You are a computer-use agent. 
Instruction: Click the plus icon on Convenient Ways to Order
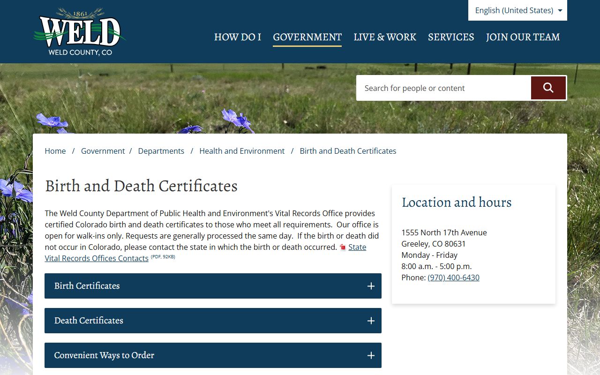point(371,355)
